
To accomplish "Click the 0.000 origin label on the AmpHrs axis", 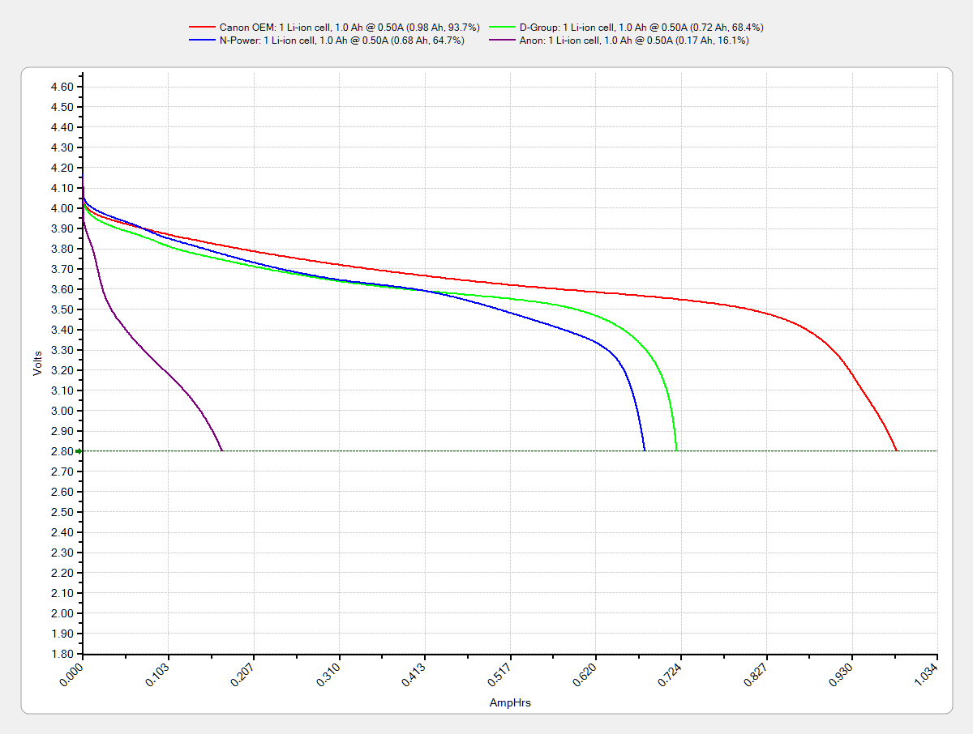I will tap(75, 674).
